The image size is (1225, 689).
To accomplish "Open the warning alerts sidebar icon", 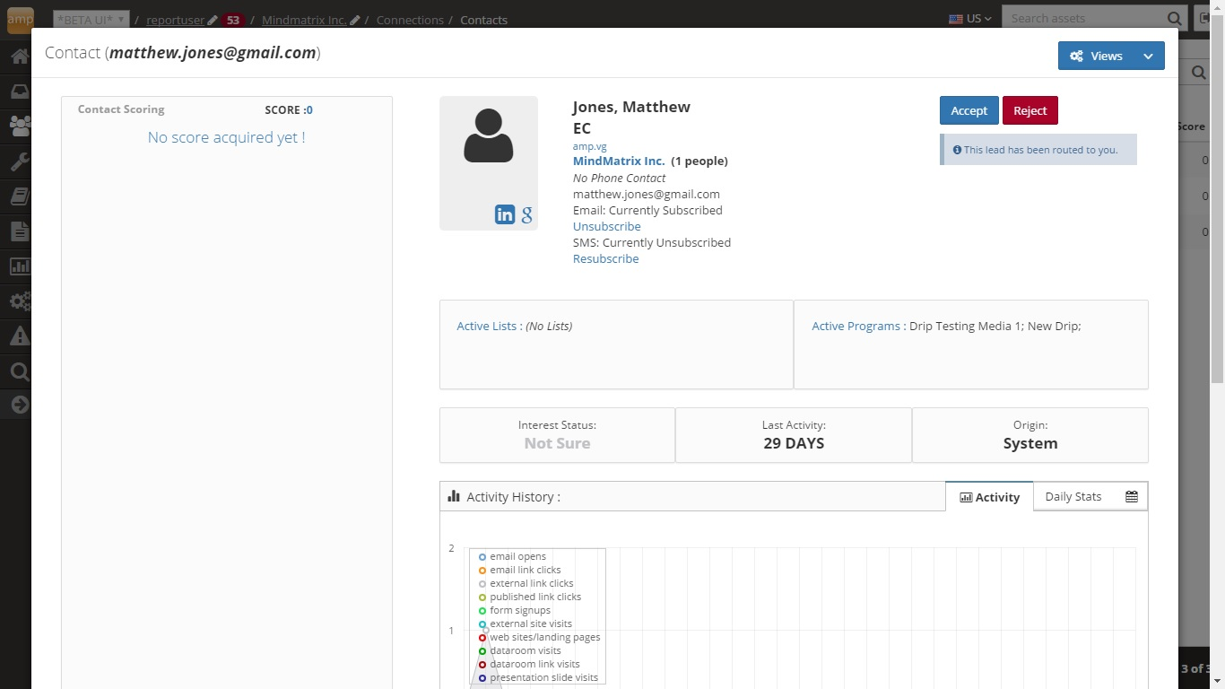I will click(x=19, y=336).
